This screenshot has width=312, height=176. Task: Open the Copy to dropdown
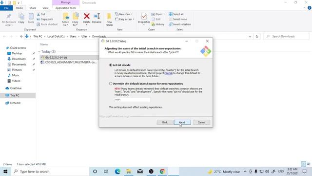point(75,23)
